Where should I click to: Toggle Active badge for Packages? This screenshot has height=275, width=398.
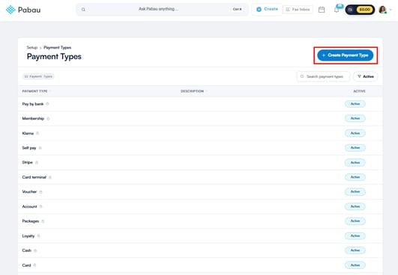pos(355,221)
